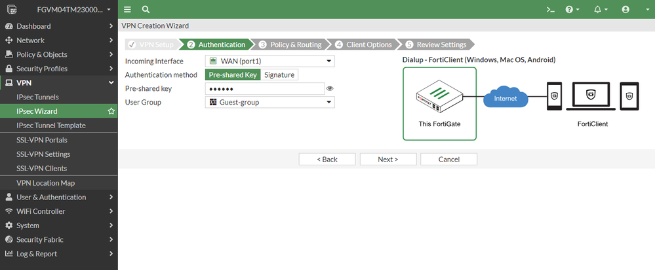The width and height of the screenshot is (655, 270).
Task: Open the FGVM04TM23000 device name dropdown
Action: click(x=74, y=10)
